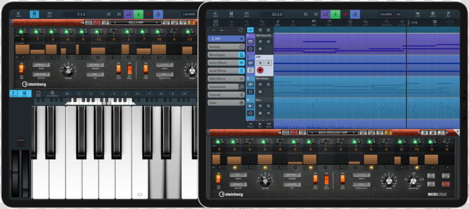Click the Pads icon above keyboard

point(39,93)
